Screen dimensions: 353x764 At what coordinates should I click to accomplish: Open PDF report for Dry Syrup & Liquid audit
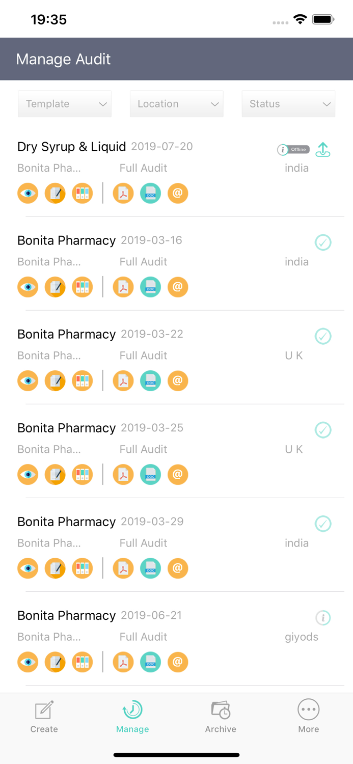123,194
